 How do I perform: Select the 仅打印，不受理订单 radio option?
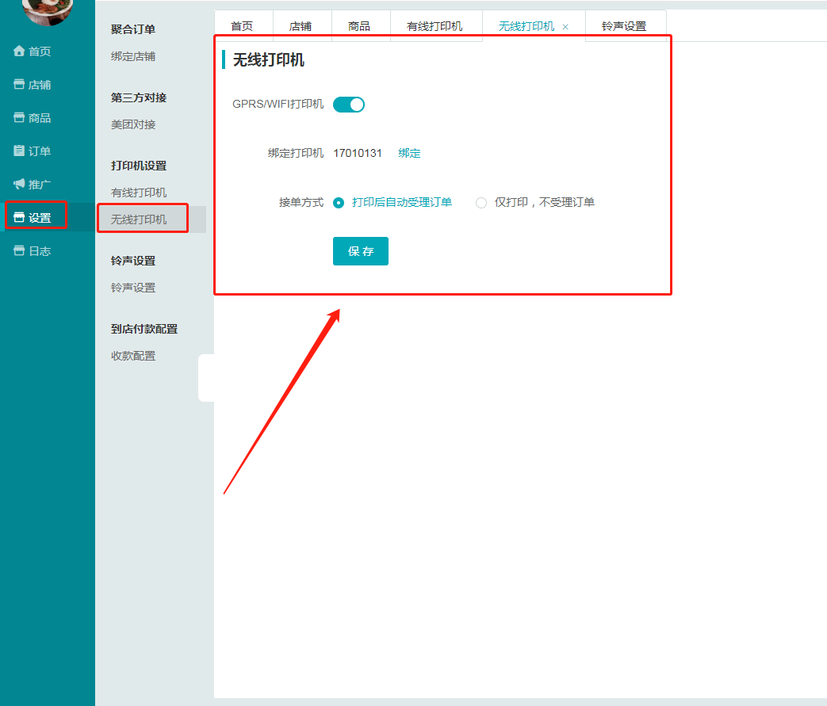pos(481,203)
